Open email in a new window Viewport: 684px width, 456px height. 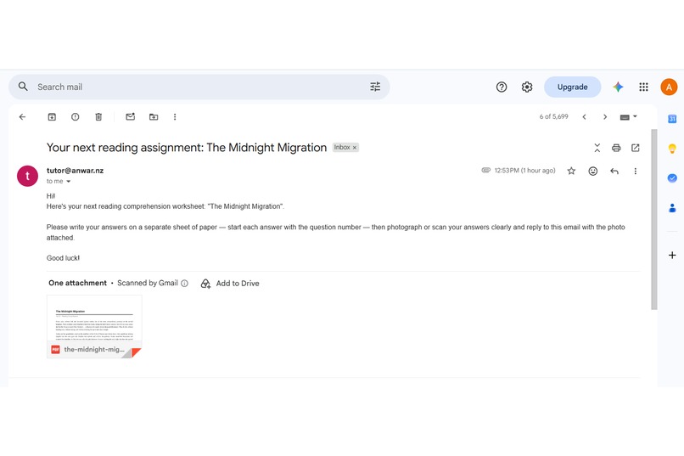point(635,148)
